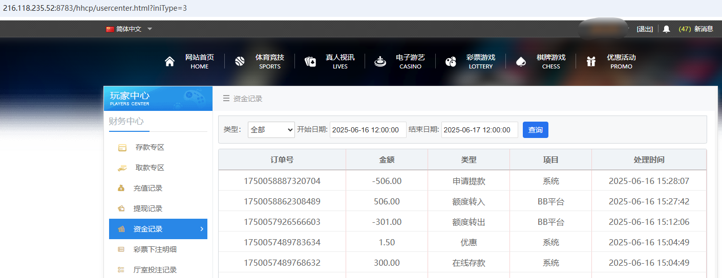Select 电子游艺 CASINO menu item

click(x=410, y=62)
